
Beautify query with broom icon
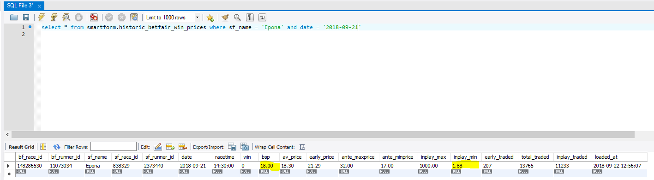click(225, 18)
